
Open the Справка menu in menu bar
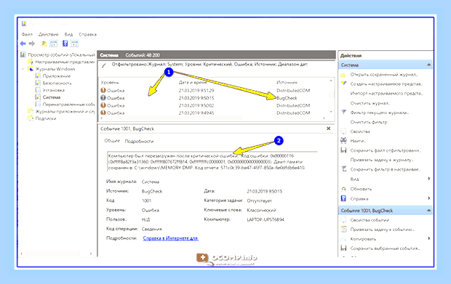88,34
